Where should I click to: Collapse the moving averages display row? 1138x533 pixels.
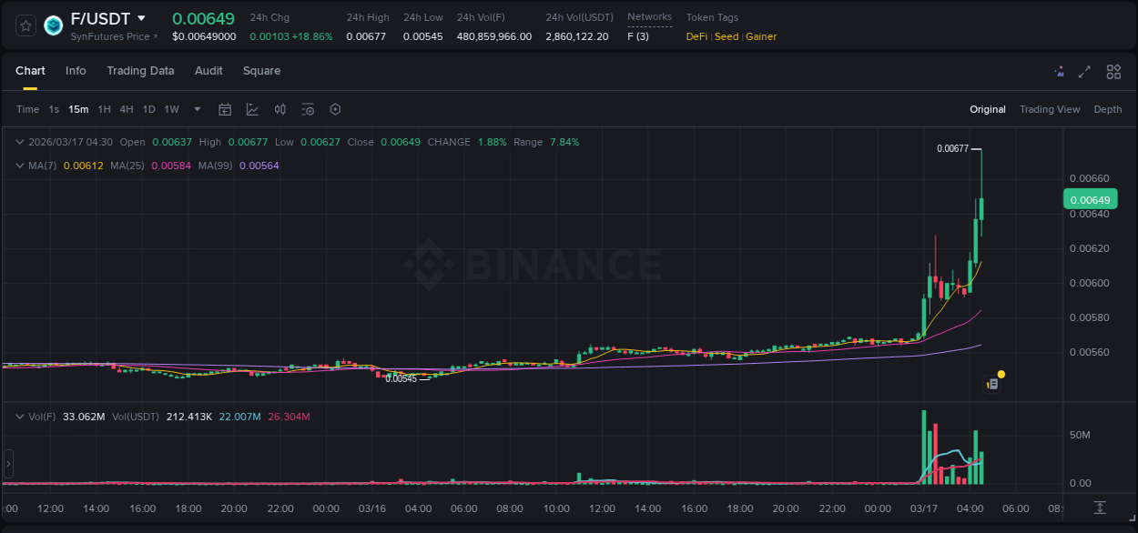[x=19, y=165]
